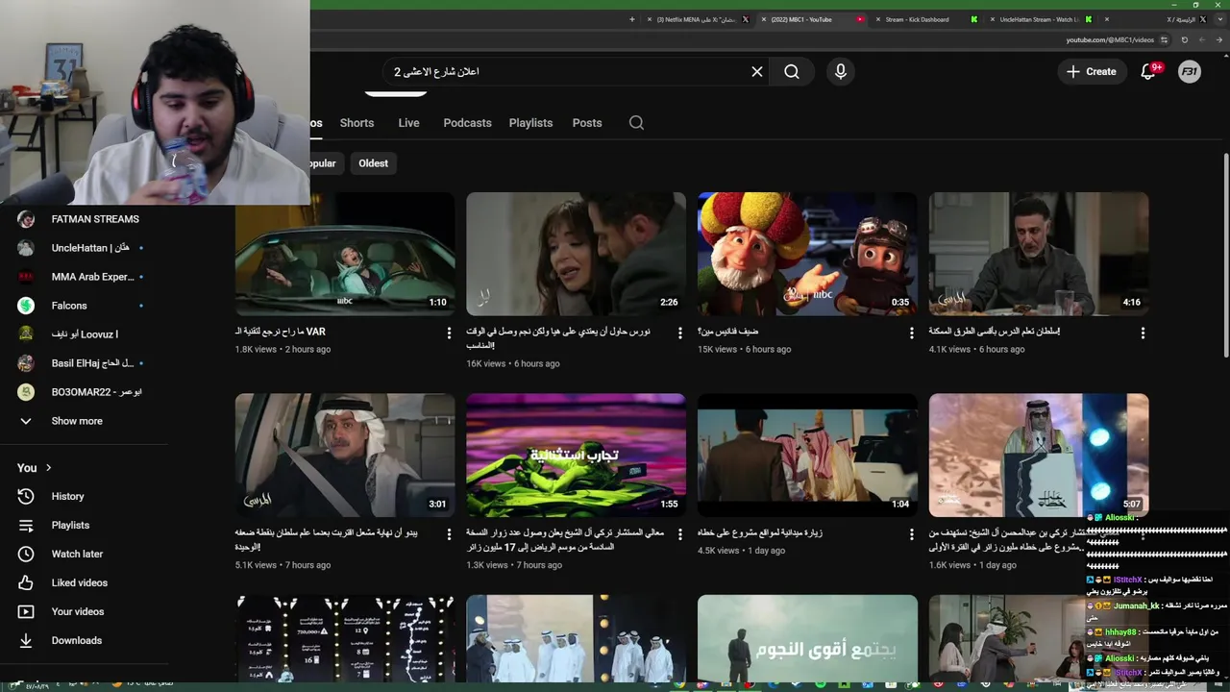Open site information icon in address bar

1164,40
